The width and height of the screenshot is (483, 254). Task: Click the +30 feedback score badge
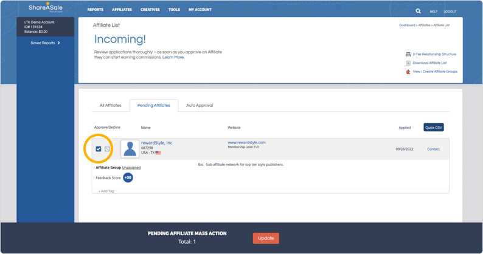pos(128,177)
